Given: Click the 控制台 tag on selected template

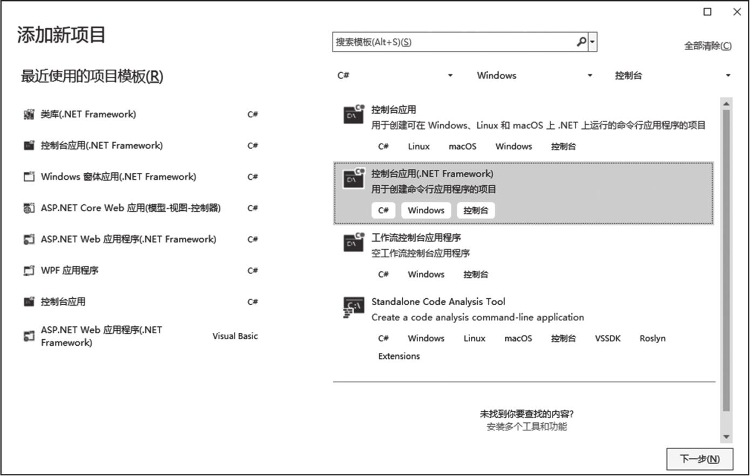Looking at the screenshot, I should click(476, 211).
